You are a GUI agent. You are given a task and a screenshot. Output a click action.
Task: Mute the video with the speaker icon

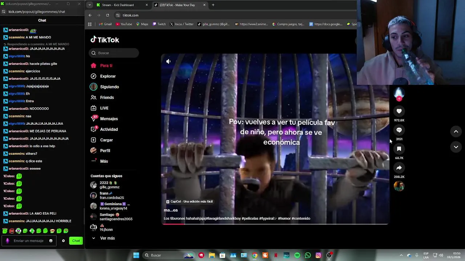[168, 61]
